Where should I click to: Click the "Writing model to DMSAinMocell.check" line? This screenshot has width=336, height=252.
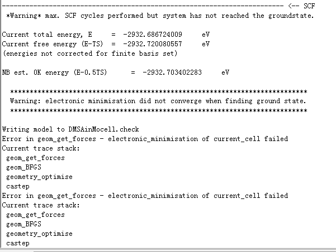[70, 129]
